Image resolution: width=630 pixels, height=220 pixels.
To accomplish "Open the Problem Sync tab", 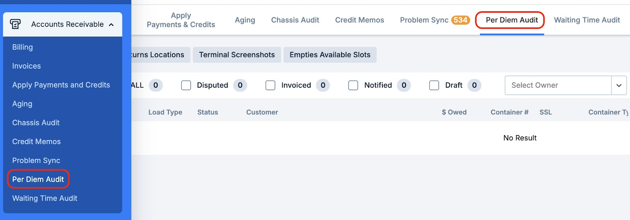I will pyautogui.click(x=424, y=20).
